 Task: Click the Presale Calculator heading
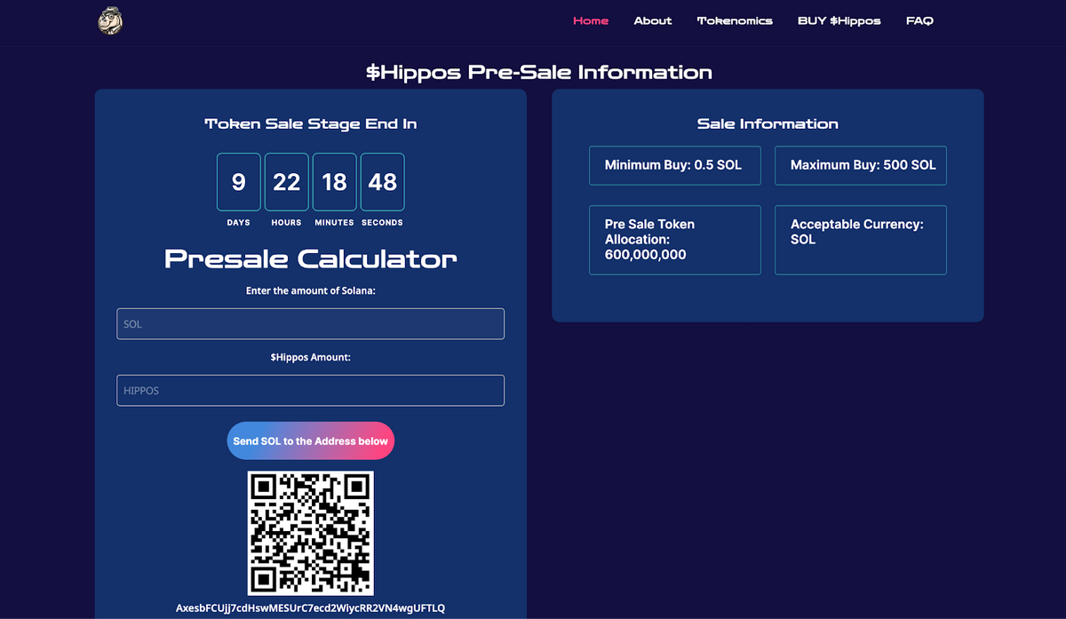coord(310,259)
